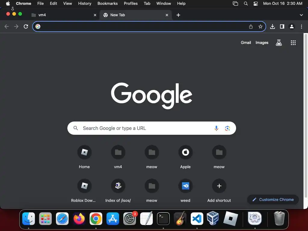Open the profile avatar icon

(292, 26)
